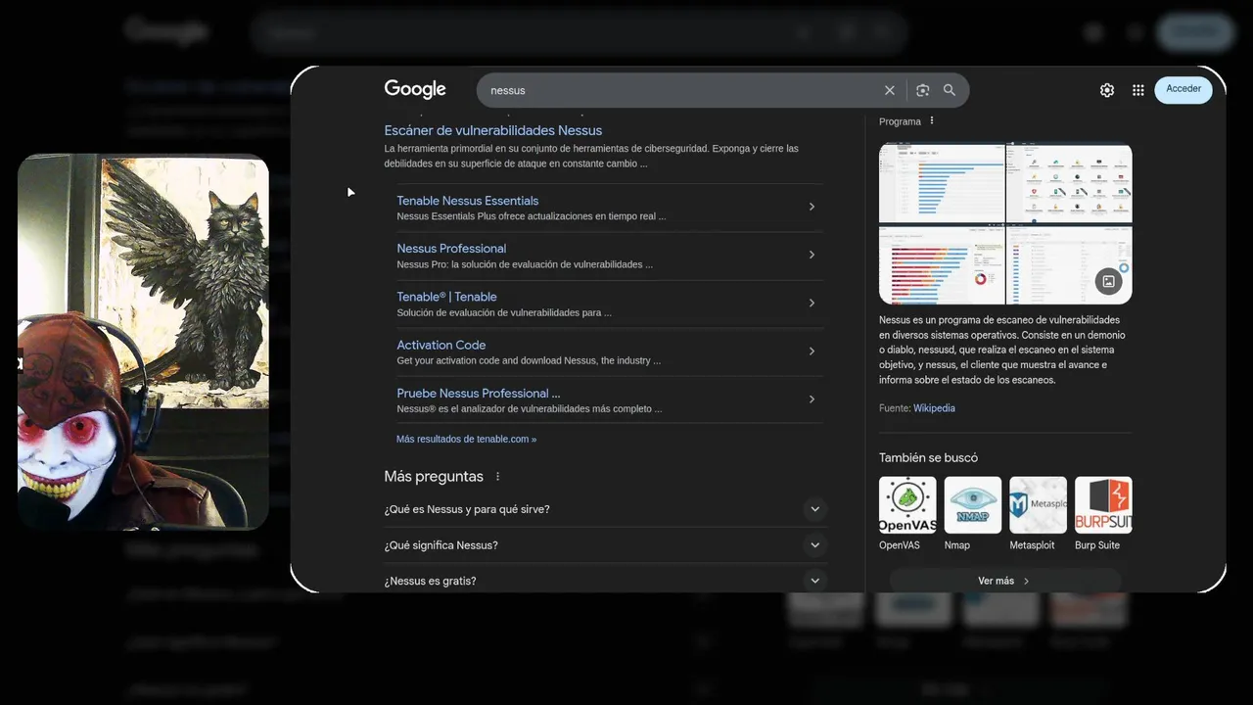Screen dimensions: 1253x705
Task: Open the Nessus Professional sitelink
Action: tap(451, 249)
